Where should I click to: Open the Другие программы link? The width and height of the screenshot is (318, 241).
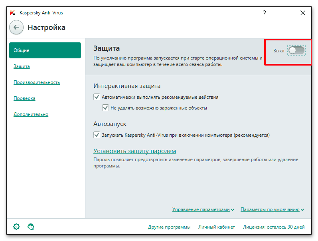[x=169, y=227]
